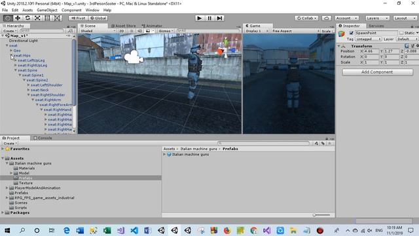The width and height of the screenshot is (419, 236).
Task: Collapse the Transform component
Action: [x=339, y=46]
